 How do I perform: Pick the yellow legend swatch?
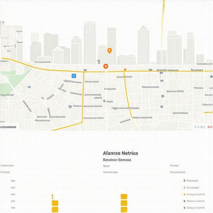coord(184,194)
